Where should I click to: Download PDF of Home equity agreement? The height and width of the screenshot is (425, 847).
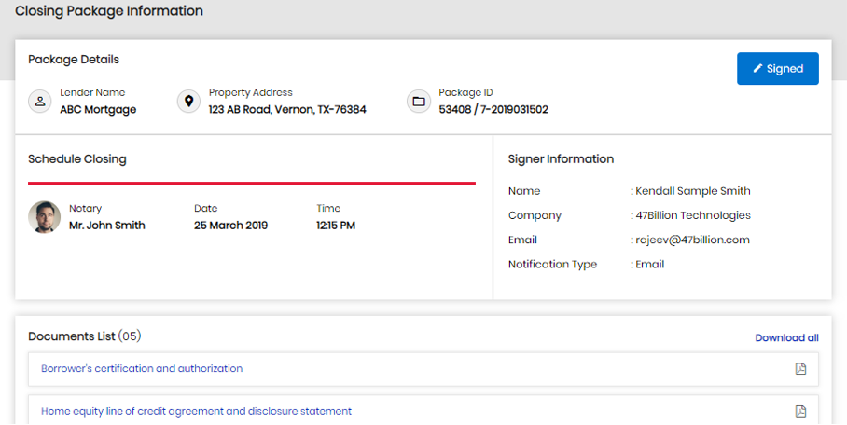pyautogui.click(x=799, y=411)
